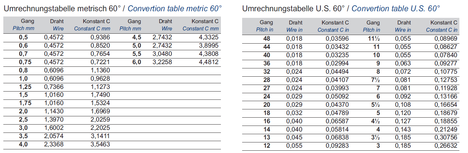This screenshot has width=468, height=153.
Task: Click constant value 4,4812
Action: coord(209,62)
